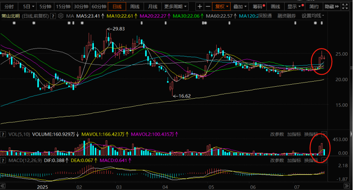Click the double-right arrow at timeline end
353x190 pixels.
click(347, 186)
